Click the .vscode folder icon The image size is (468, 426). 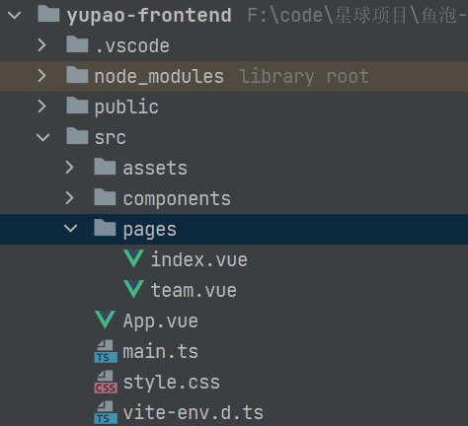[x=77, y=44]
